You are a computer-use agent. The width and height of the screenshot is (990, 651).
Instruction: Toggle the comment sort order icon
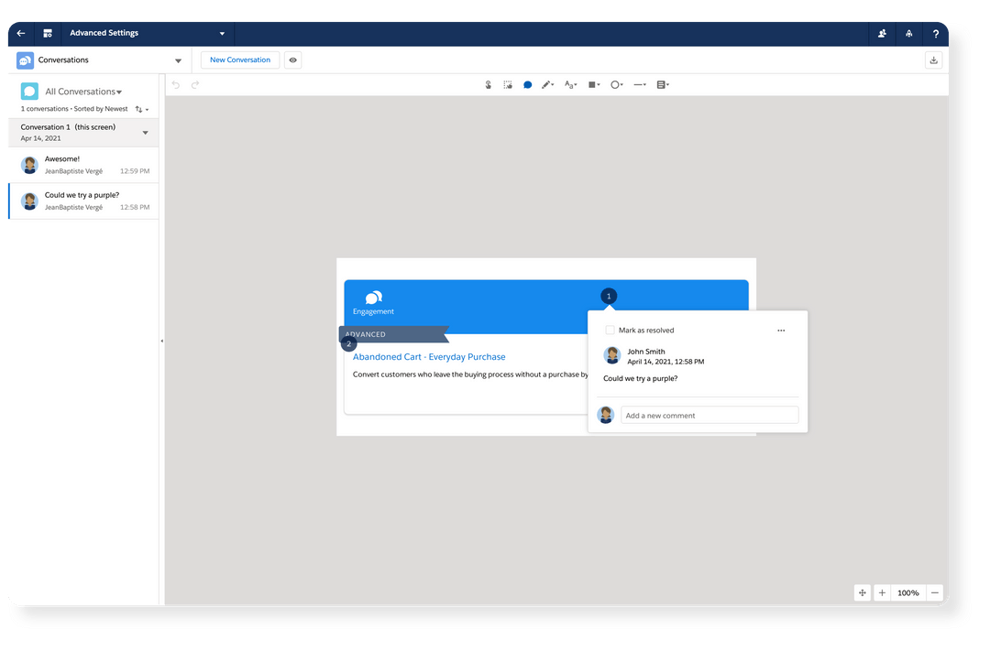(x=140, y=108)
